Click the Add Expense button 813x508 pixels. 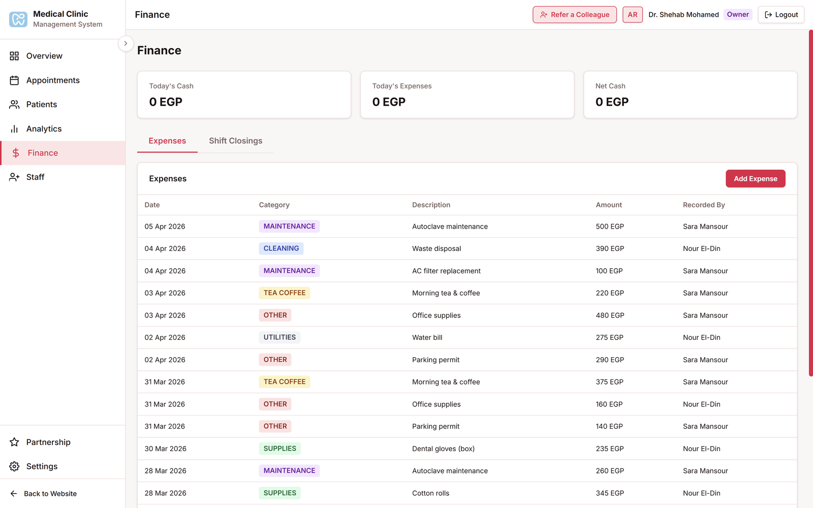[x=755, y=179]
